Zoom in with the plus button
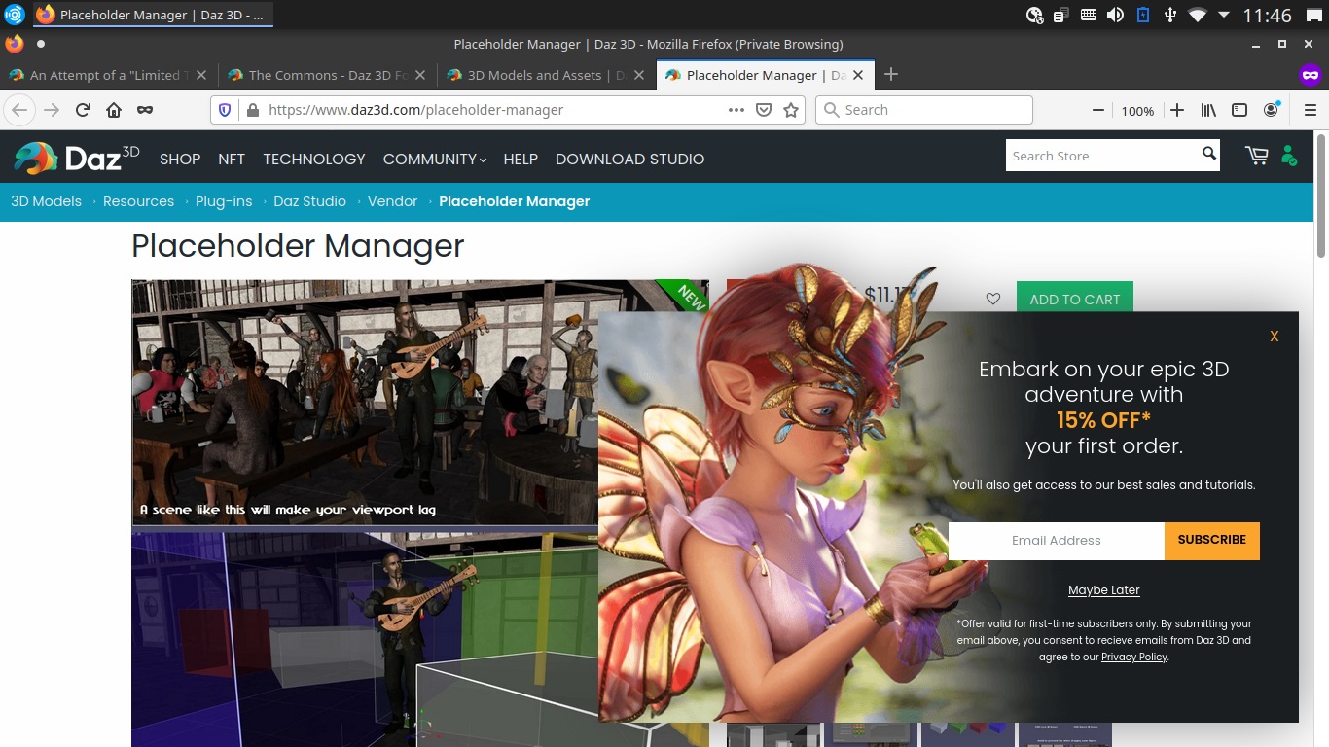This screenshot has width=1329, height=747. pyautogui.click(x=1177, y=110)
